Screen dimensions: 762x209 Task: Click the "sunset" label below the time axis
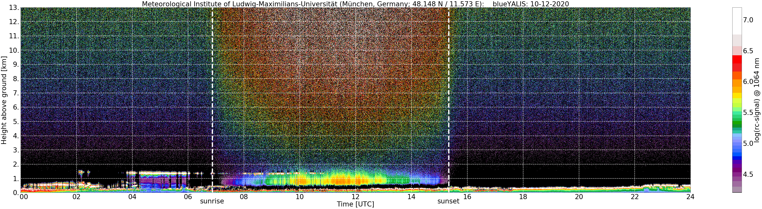point(448,201)
